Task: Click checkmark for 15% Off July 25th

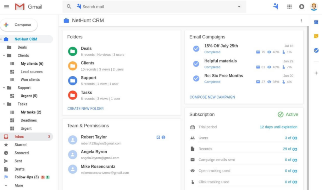Action: pyautogui.click(x=196, y=49)
